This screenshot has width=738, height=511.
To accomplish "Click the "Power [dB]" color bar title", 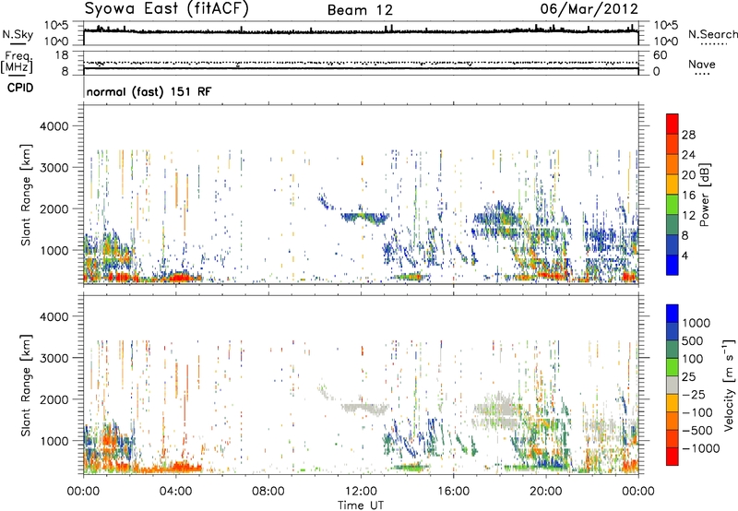I will tap(704, 195).
